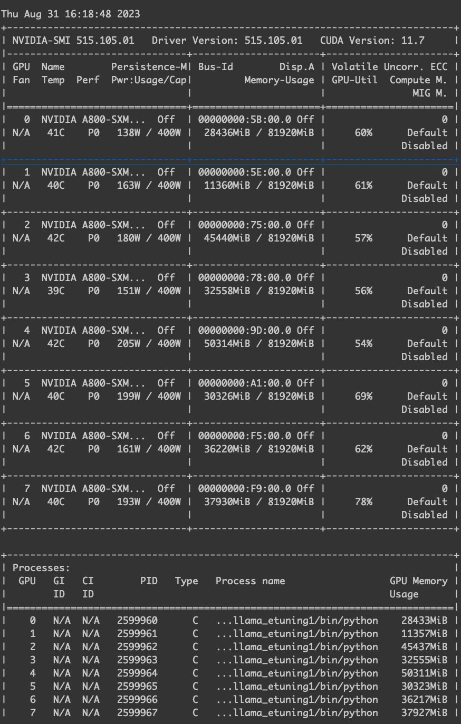
Task: Click the 78% GPU utilization value
Action: (363, 502)
